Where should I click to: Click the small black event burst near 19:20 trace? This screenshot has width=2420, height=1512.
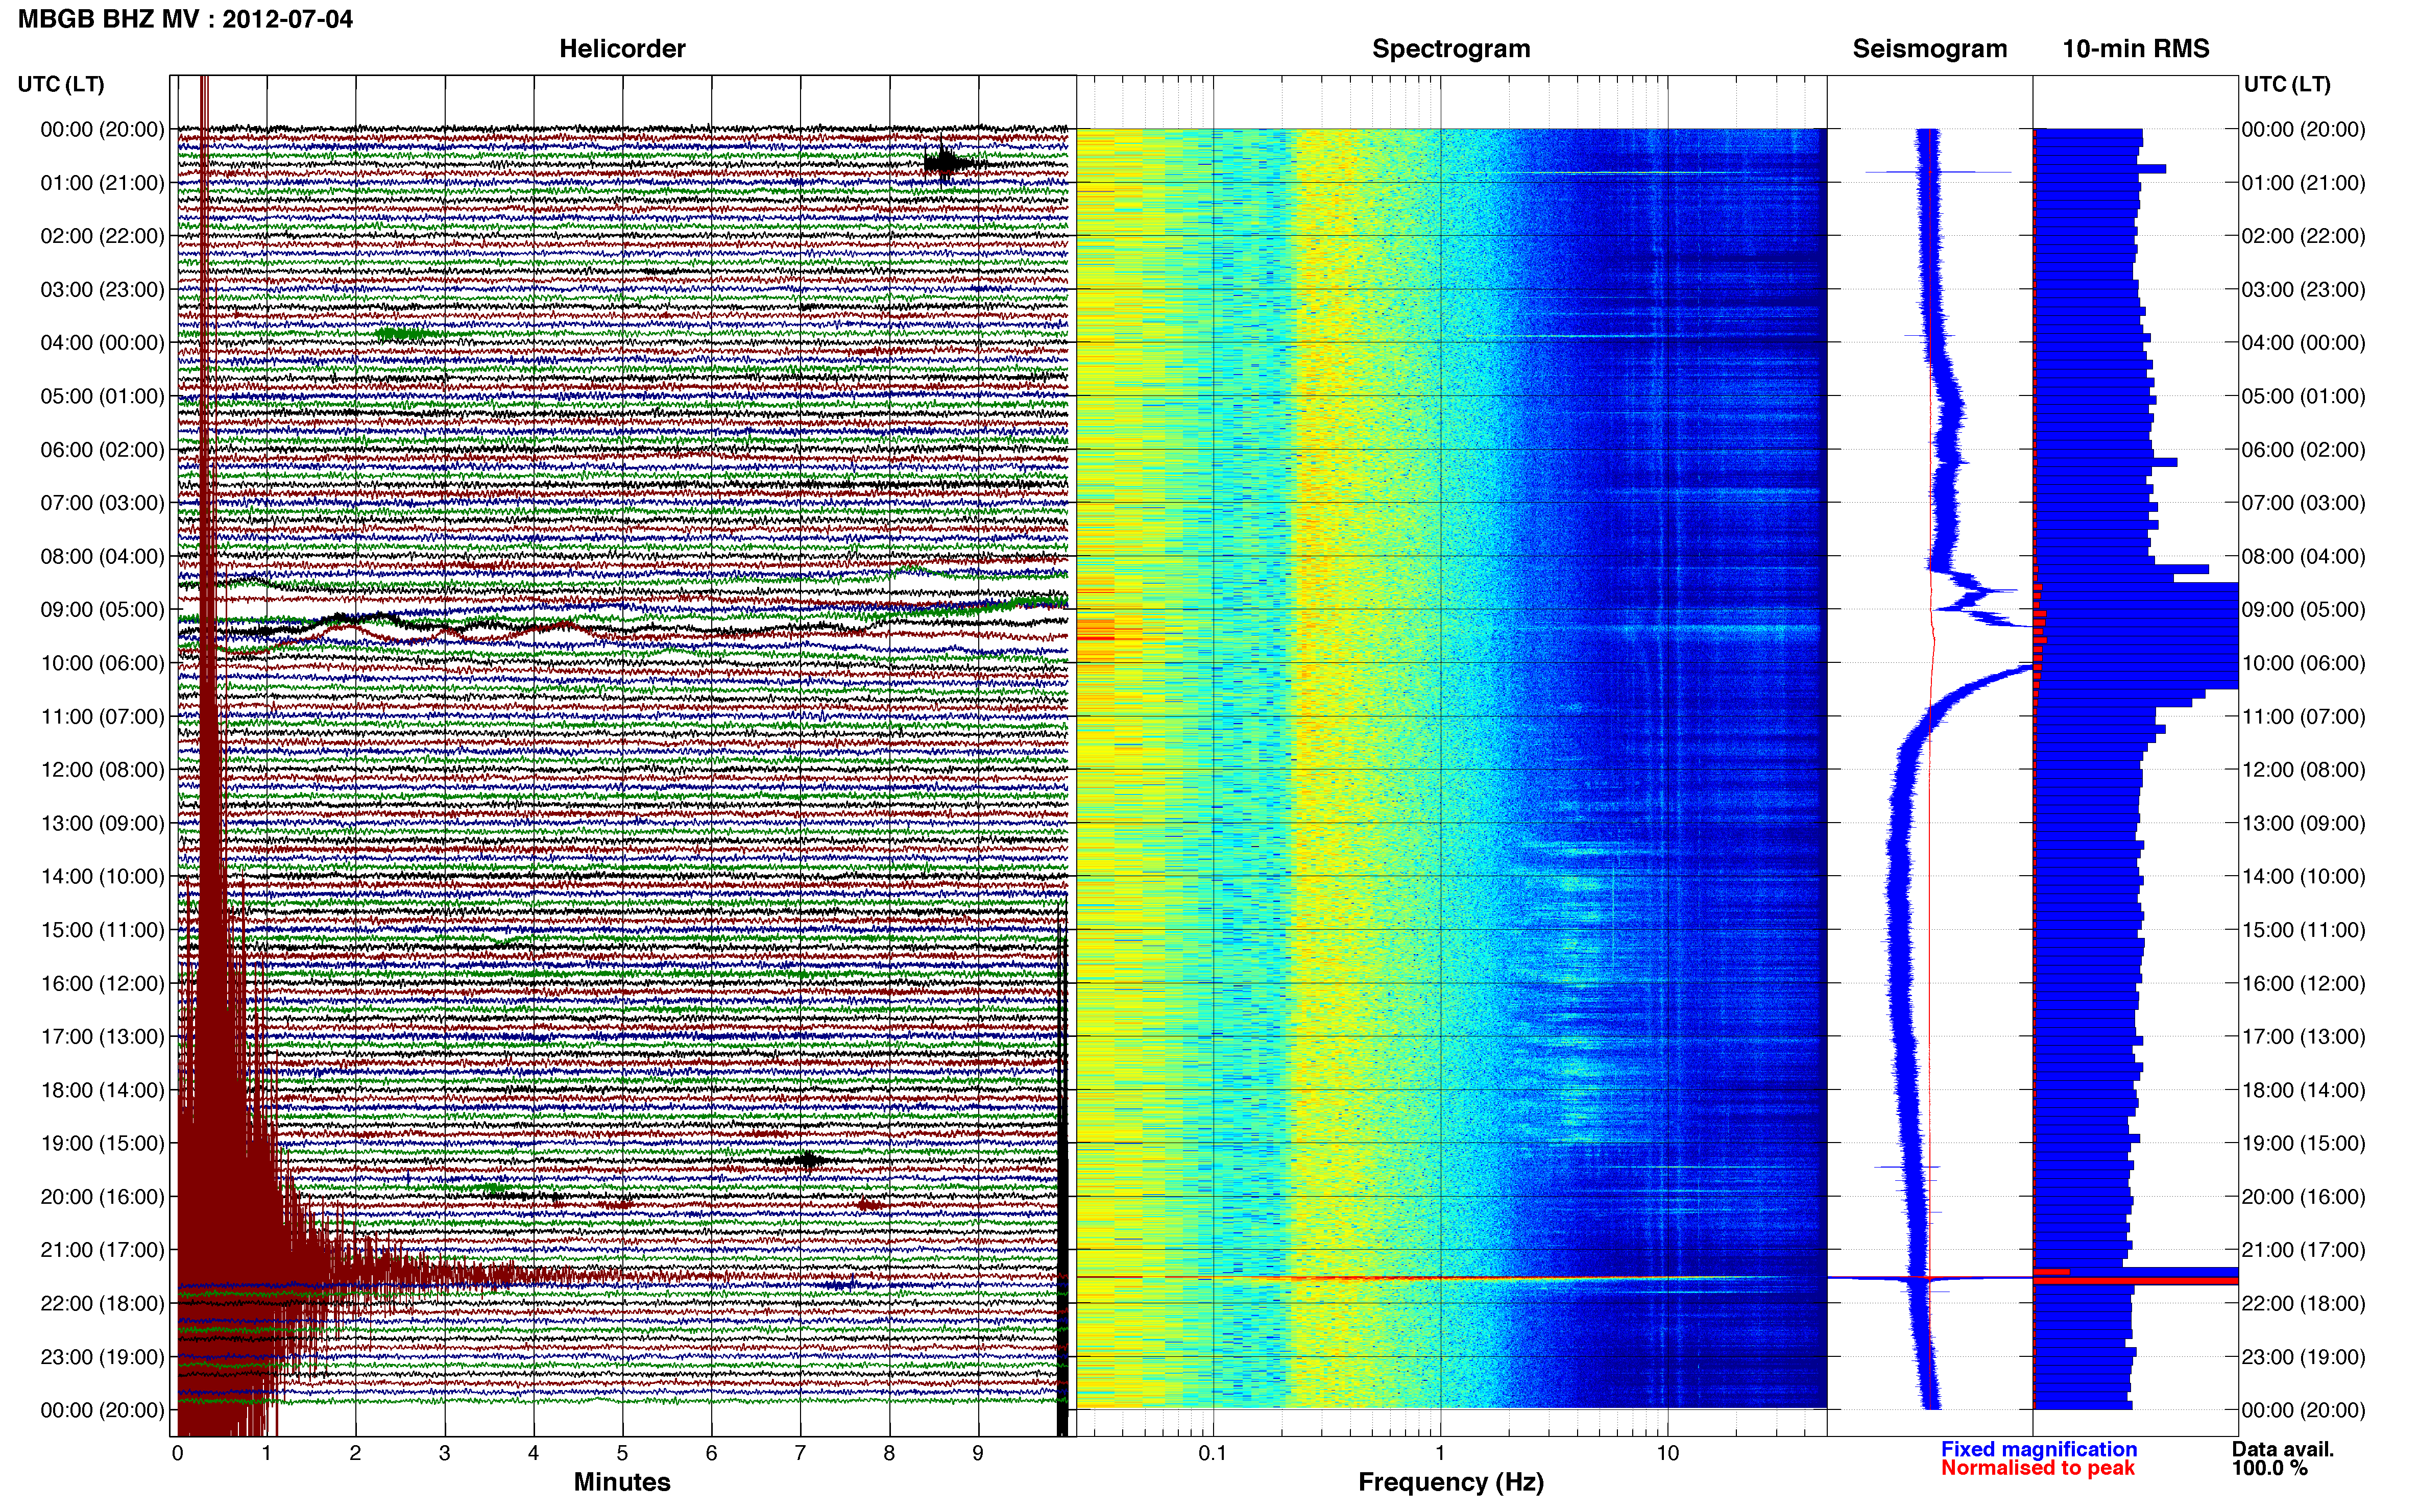tap(808, 1161)
